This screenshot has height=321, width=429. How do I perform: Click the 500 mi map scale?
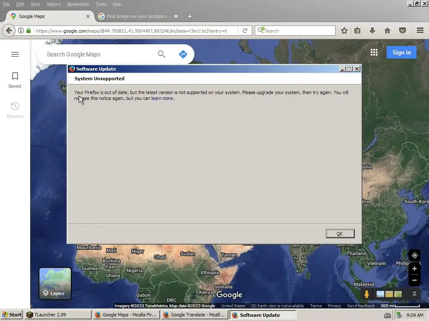(400, 306)
